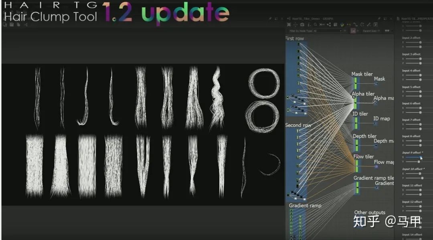Image resolution: width=433 pixels, height=240 pixels.
Task: Select the Depth tiler node
Action: (x=356, y=145)
